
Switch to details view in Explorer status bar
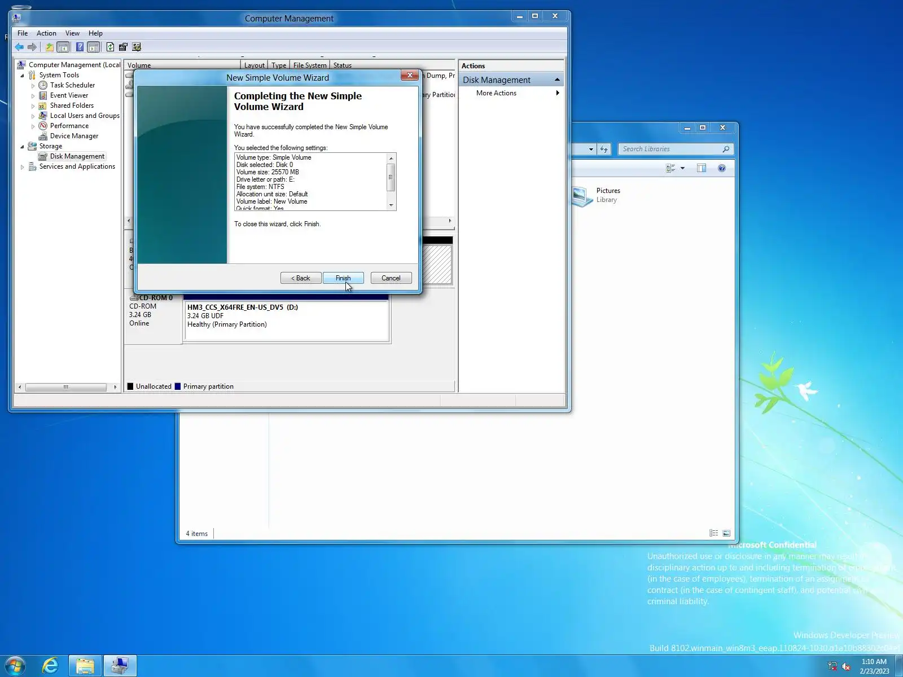tap(713, 533)
